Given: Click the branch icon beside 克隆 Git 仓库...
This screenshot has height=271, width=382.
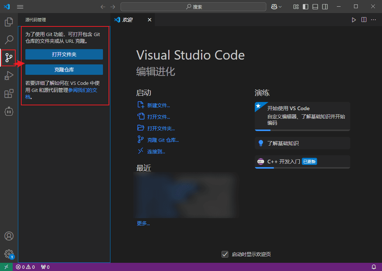Looking at the screenshot, I should [141, 139].
